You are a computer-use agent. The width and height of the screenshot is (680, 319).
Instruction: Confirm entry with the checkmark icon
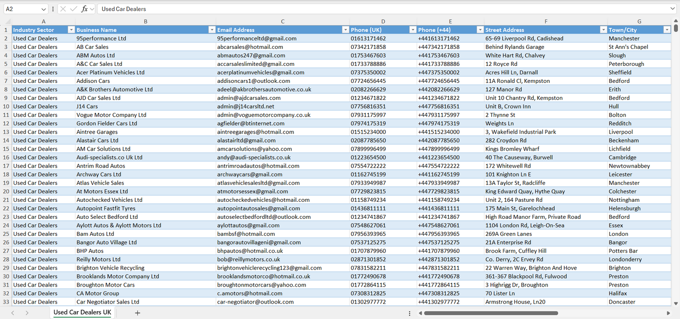[x=73, y=9]
